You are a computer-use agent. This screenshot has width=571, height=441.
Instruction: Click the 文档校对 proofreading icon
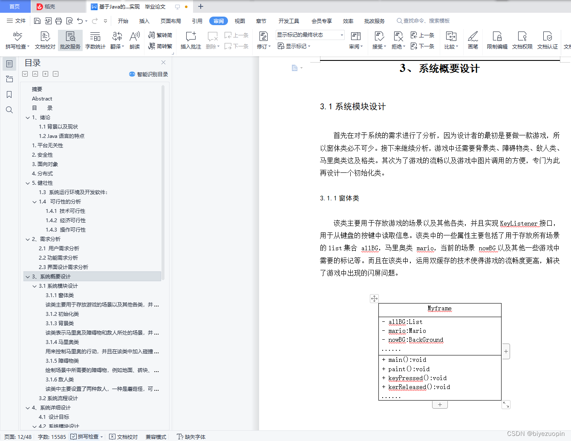pos(45,40)
